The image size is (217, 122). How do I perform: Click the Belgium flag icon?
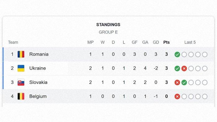[x=21, y=96]
